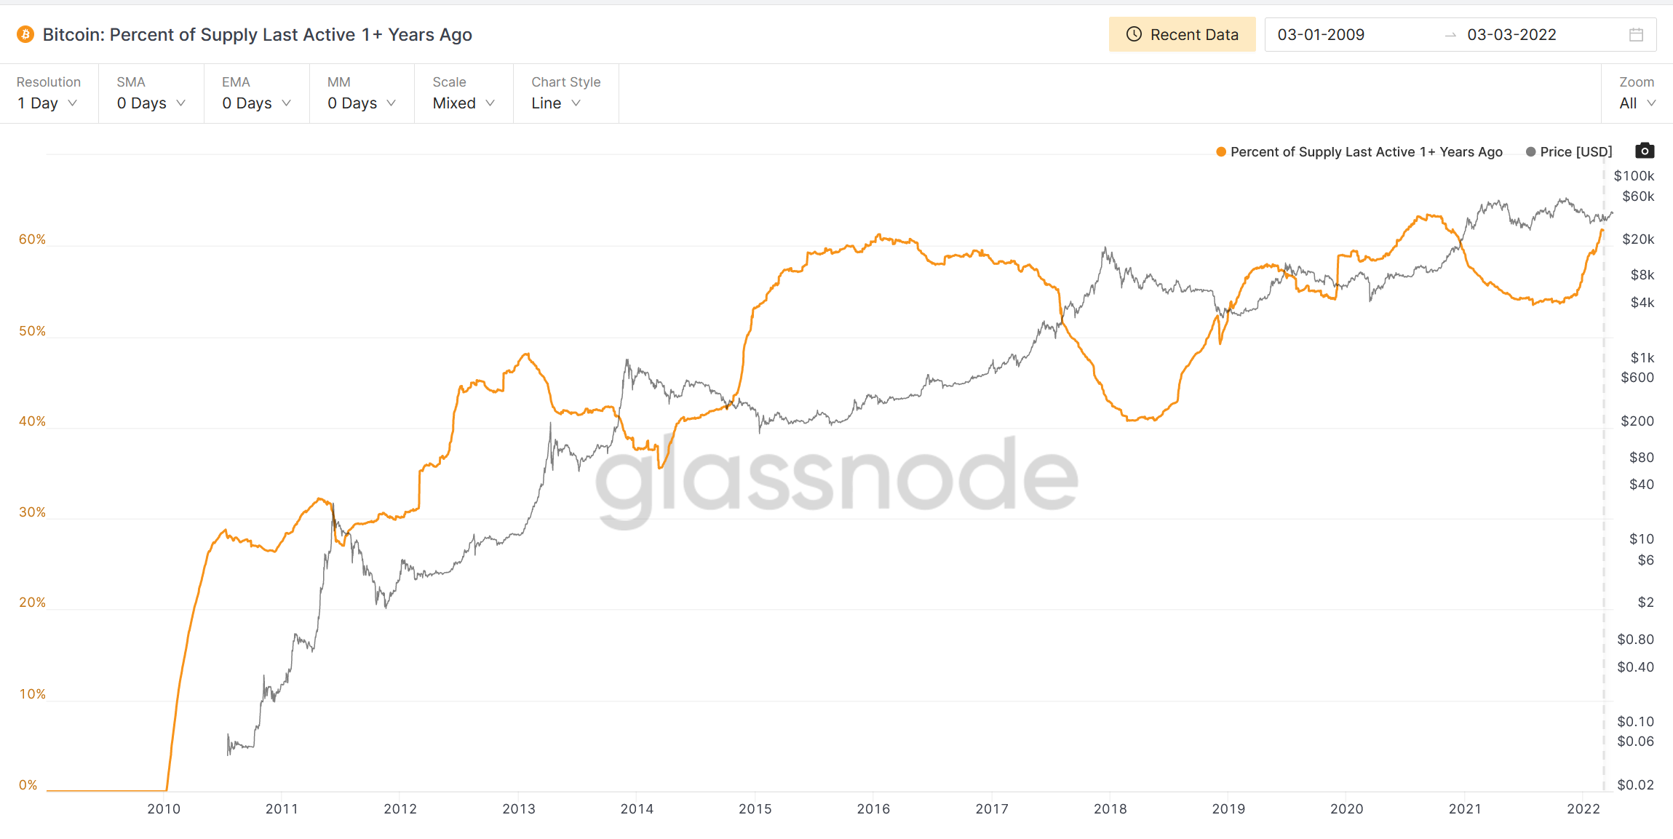Open the calendar date picker icon
Viewport: 1673px width, 839px height.
pos(1636,35)
